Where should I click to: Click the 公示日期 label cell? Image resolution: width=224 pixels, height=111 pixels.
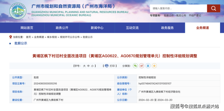pyautogui.click(x=125, y=100)
